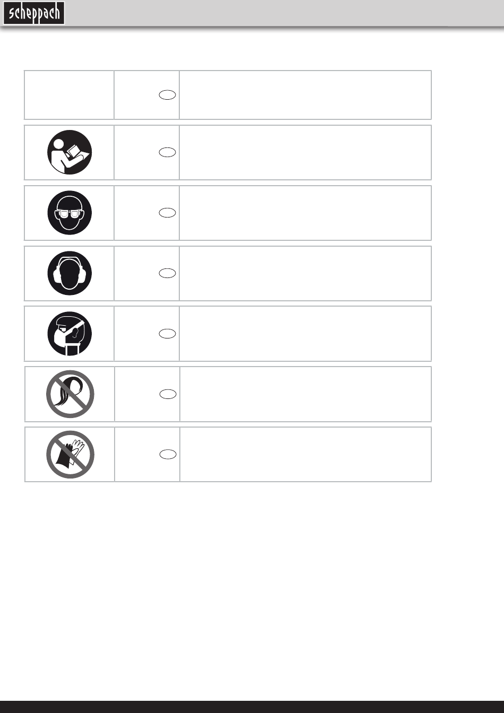Select the dust mask symbol
Image resolution: width=504 pixels, height=713 pixels.
(69, 334)
